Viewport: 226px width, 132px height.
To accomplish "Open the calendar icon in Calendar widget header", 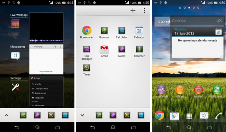I will click(218, 32).
